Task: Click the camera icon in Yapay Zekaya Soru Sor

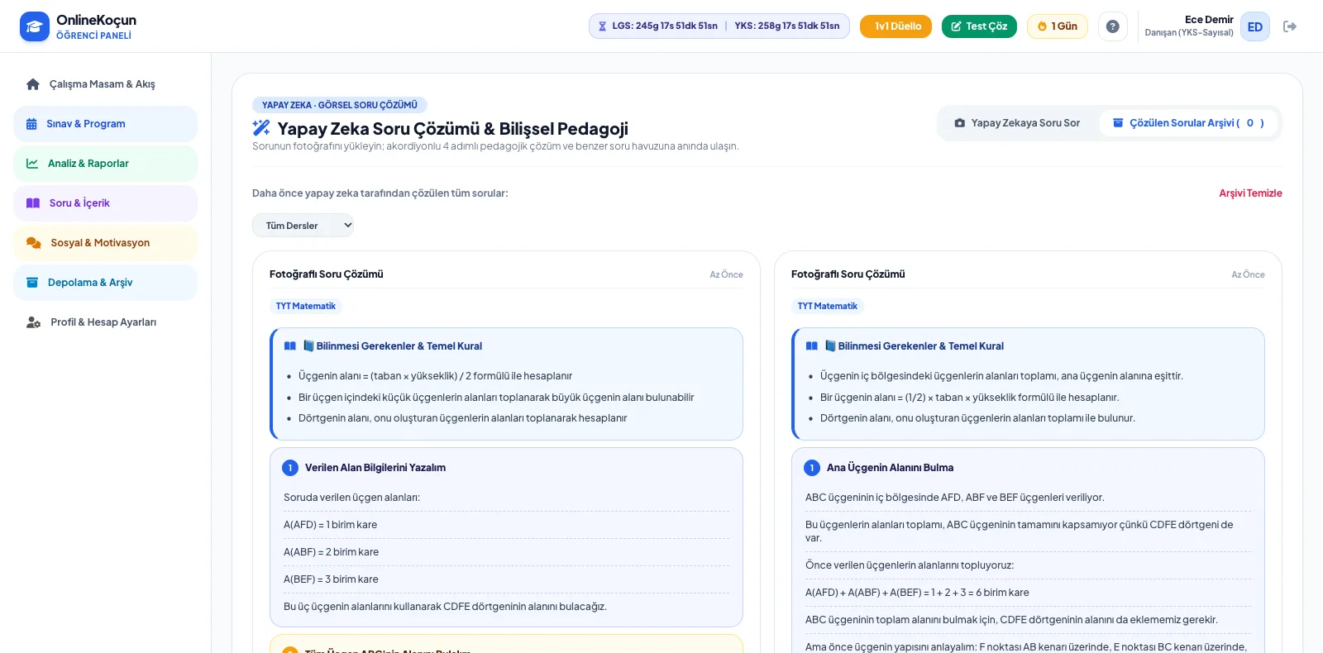Action: tap(959, 123)
